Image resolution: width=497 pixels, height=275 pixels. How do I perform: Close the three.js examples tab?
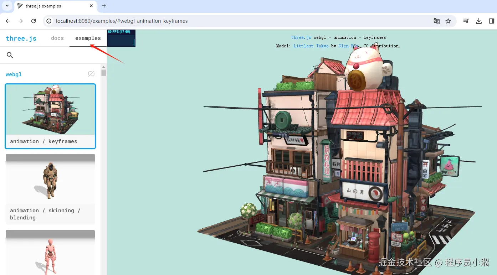click(x=92, y=6)
